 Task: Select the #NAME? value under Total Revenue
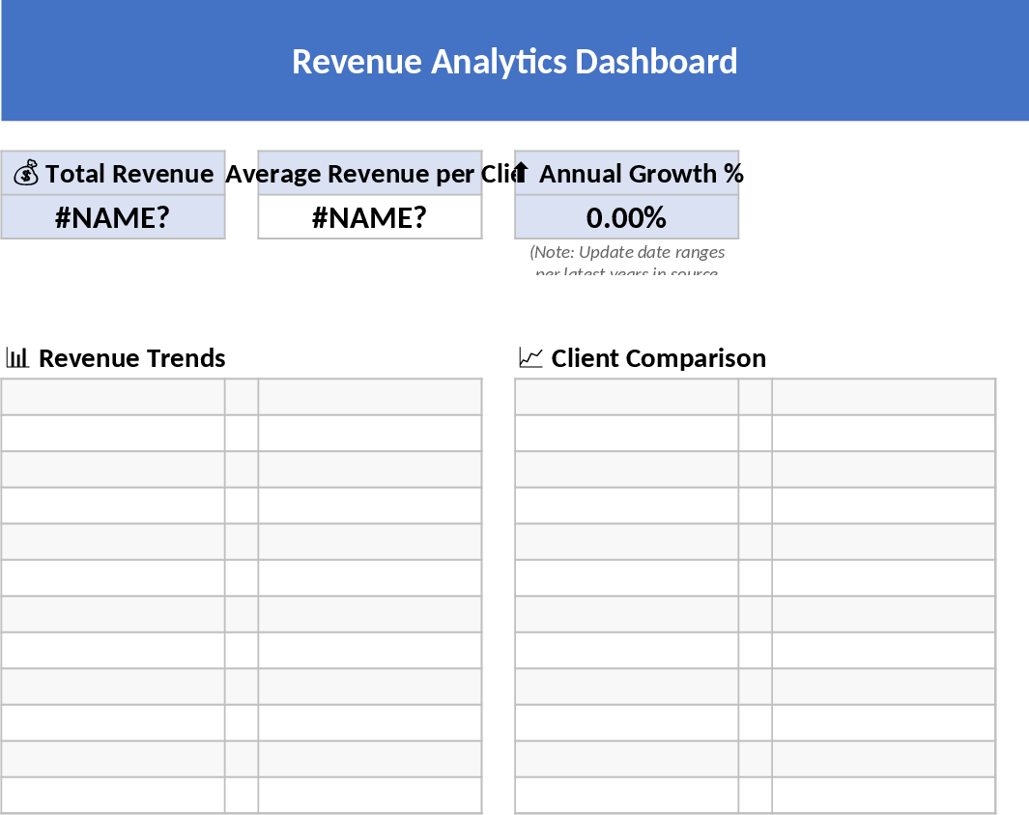point(113,217)
